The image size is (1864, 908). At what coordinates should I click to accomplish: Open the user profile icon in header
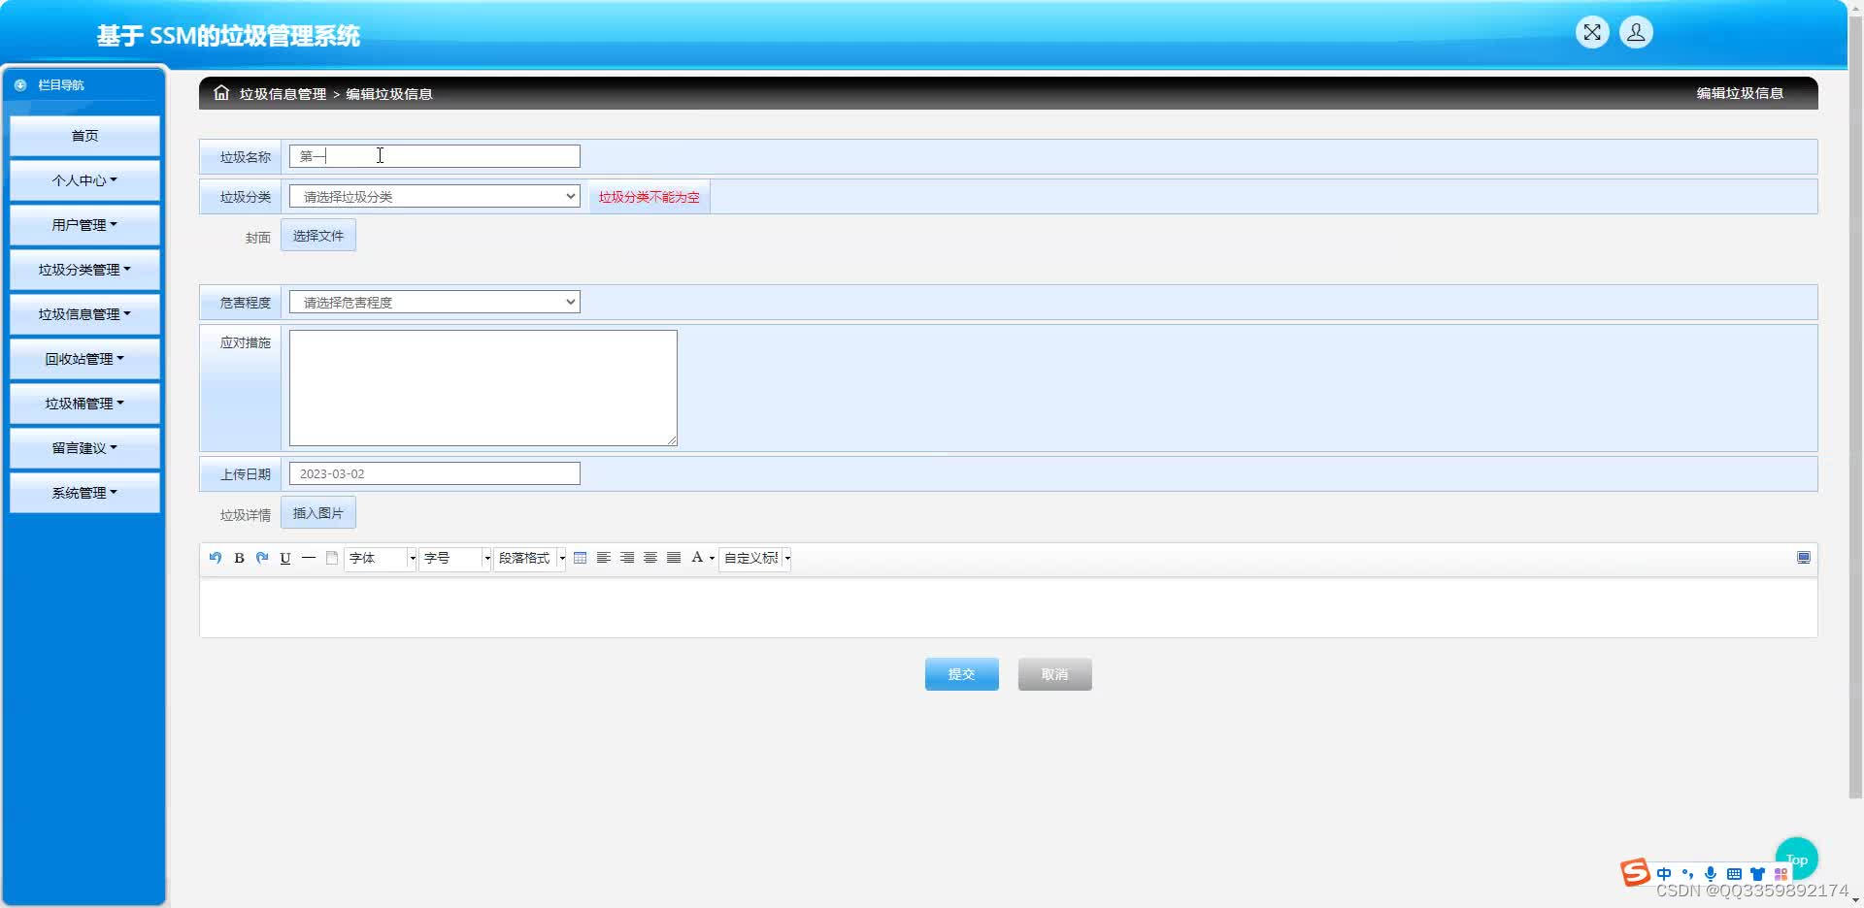[1636, 33]
